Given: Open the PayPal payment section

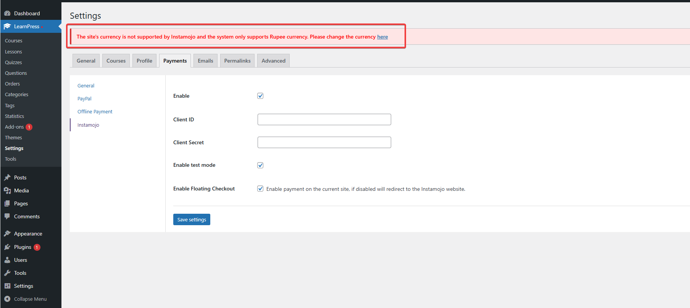Looking at the screenshot, I should [84, 99].
